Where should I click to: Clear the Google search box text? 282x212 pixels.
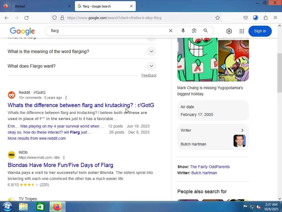point(171,31)
